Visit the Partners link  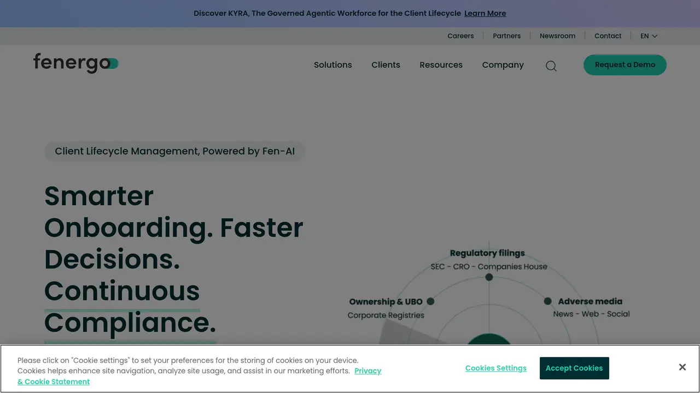pos(506,36)
